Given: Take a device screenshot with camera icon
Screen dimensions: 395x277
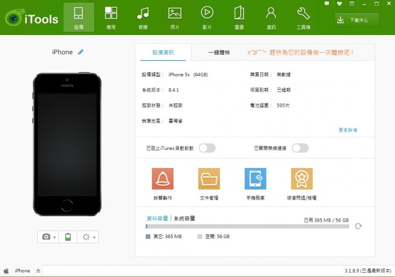Looking at the screenshot, I should tap(46, 237).
